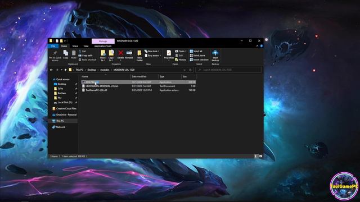Switch to the Home ribbon tab
360x202 pixels.
(64, 46)
